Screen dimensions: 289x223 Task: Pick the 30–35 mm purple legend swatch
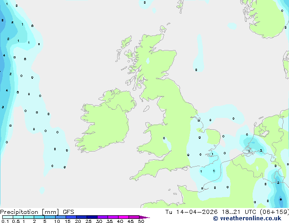tap(103, 217)
